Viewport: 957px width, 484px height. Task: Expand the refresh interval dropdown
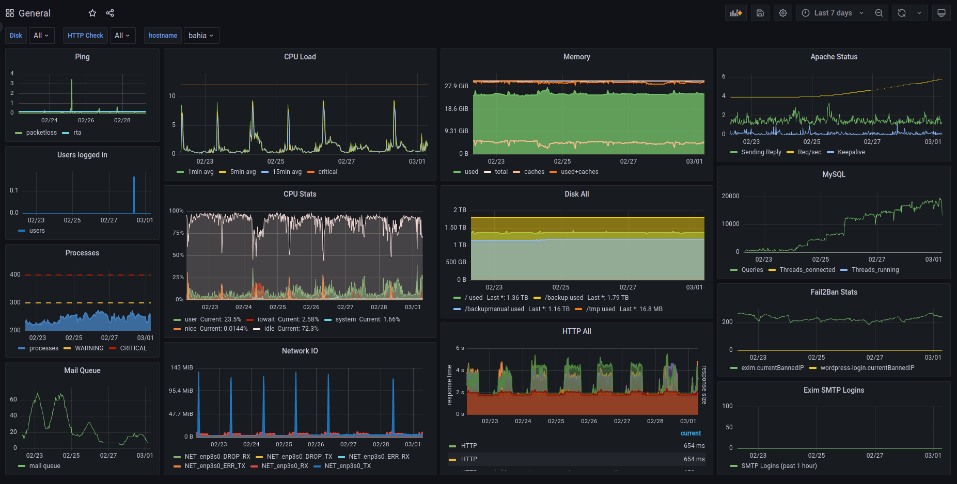click(x=919, y=13)
